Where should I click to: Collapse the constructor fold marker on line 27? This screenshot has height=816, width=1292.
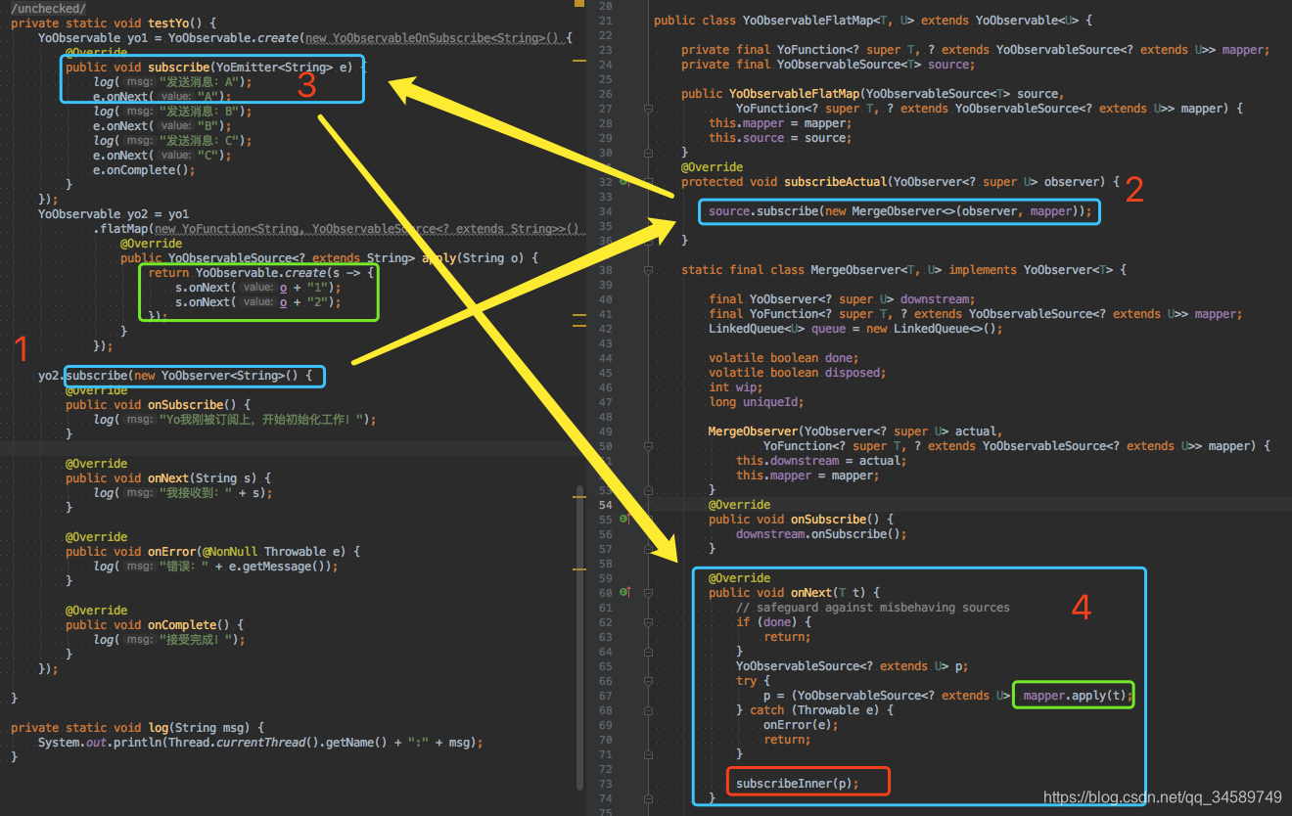(648, 109)
